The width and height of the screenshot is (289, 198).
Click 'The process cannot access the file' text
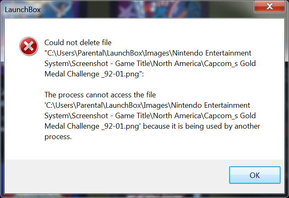[100, 95]
